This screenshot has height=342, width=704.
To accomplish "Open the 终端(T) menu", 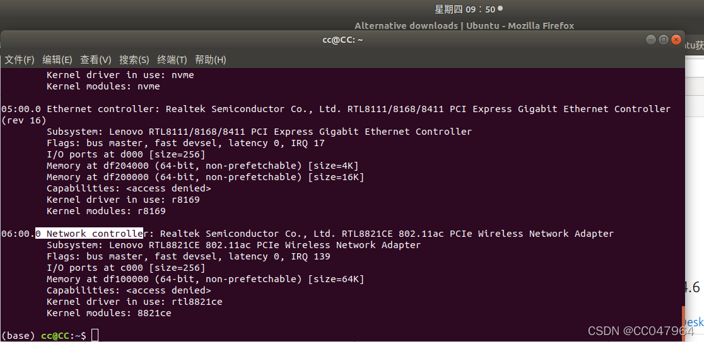I will (x=172, y=60).
